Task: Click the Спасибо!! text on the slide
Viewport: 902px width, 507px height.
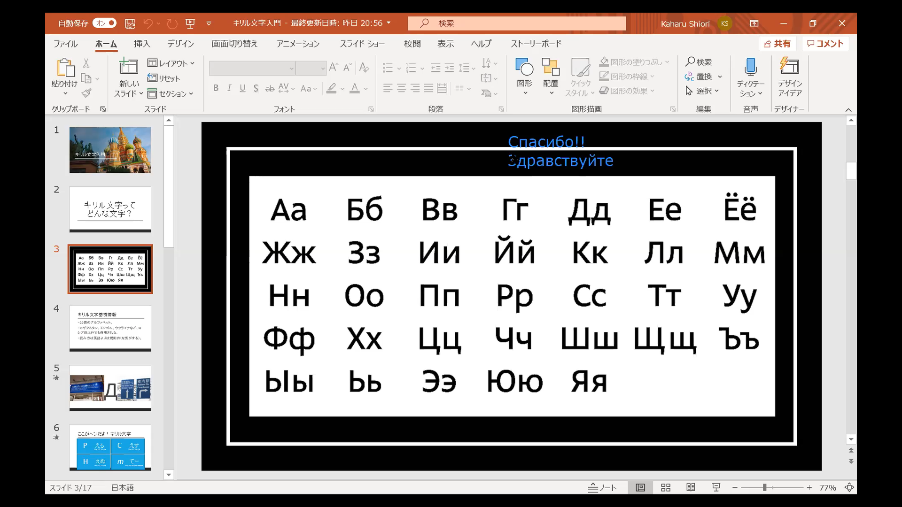Action: tap(546, 142)
